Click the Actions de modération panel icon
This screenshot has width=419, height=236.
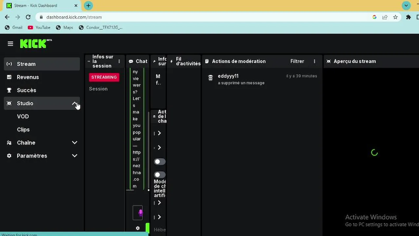[207, 61]
